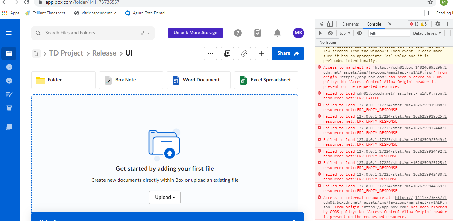Click the search magnifier icon
Viewport: 453px width, 221px height.
pyautogui.click(x=38, y=33)
